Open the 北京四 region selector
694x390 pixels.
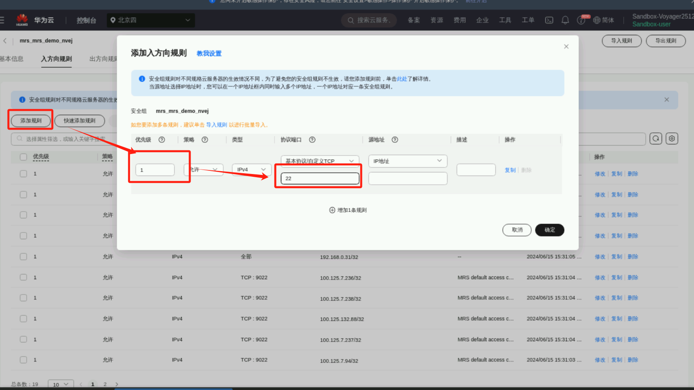click(x=151, y=20)
